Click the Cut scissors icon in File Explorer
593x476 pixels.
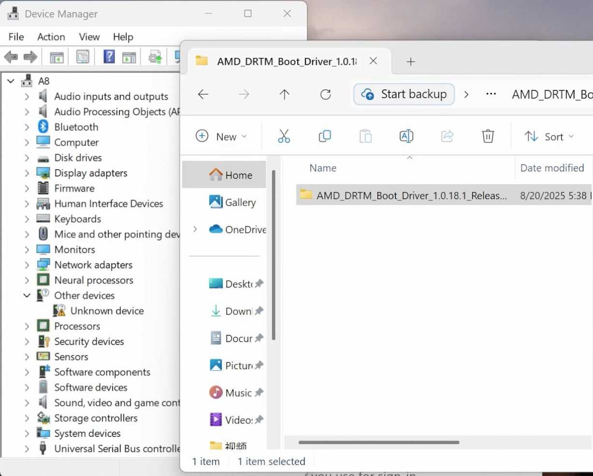pyautogui.click(x=284, y=136)
